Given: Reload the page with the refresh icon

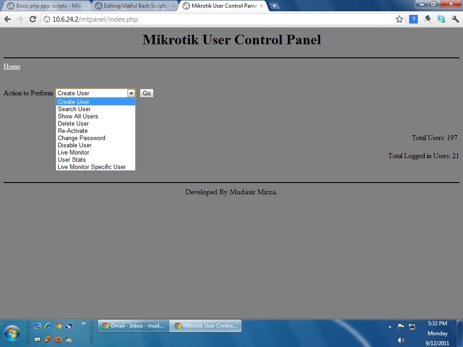Looking at the screenshot, I should click(33, 19).
